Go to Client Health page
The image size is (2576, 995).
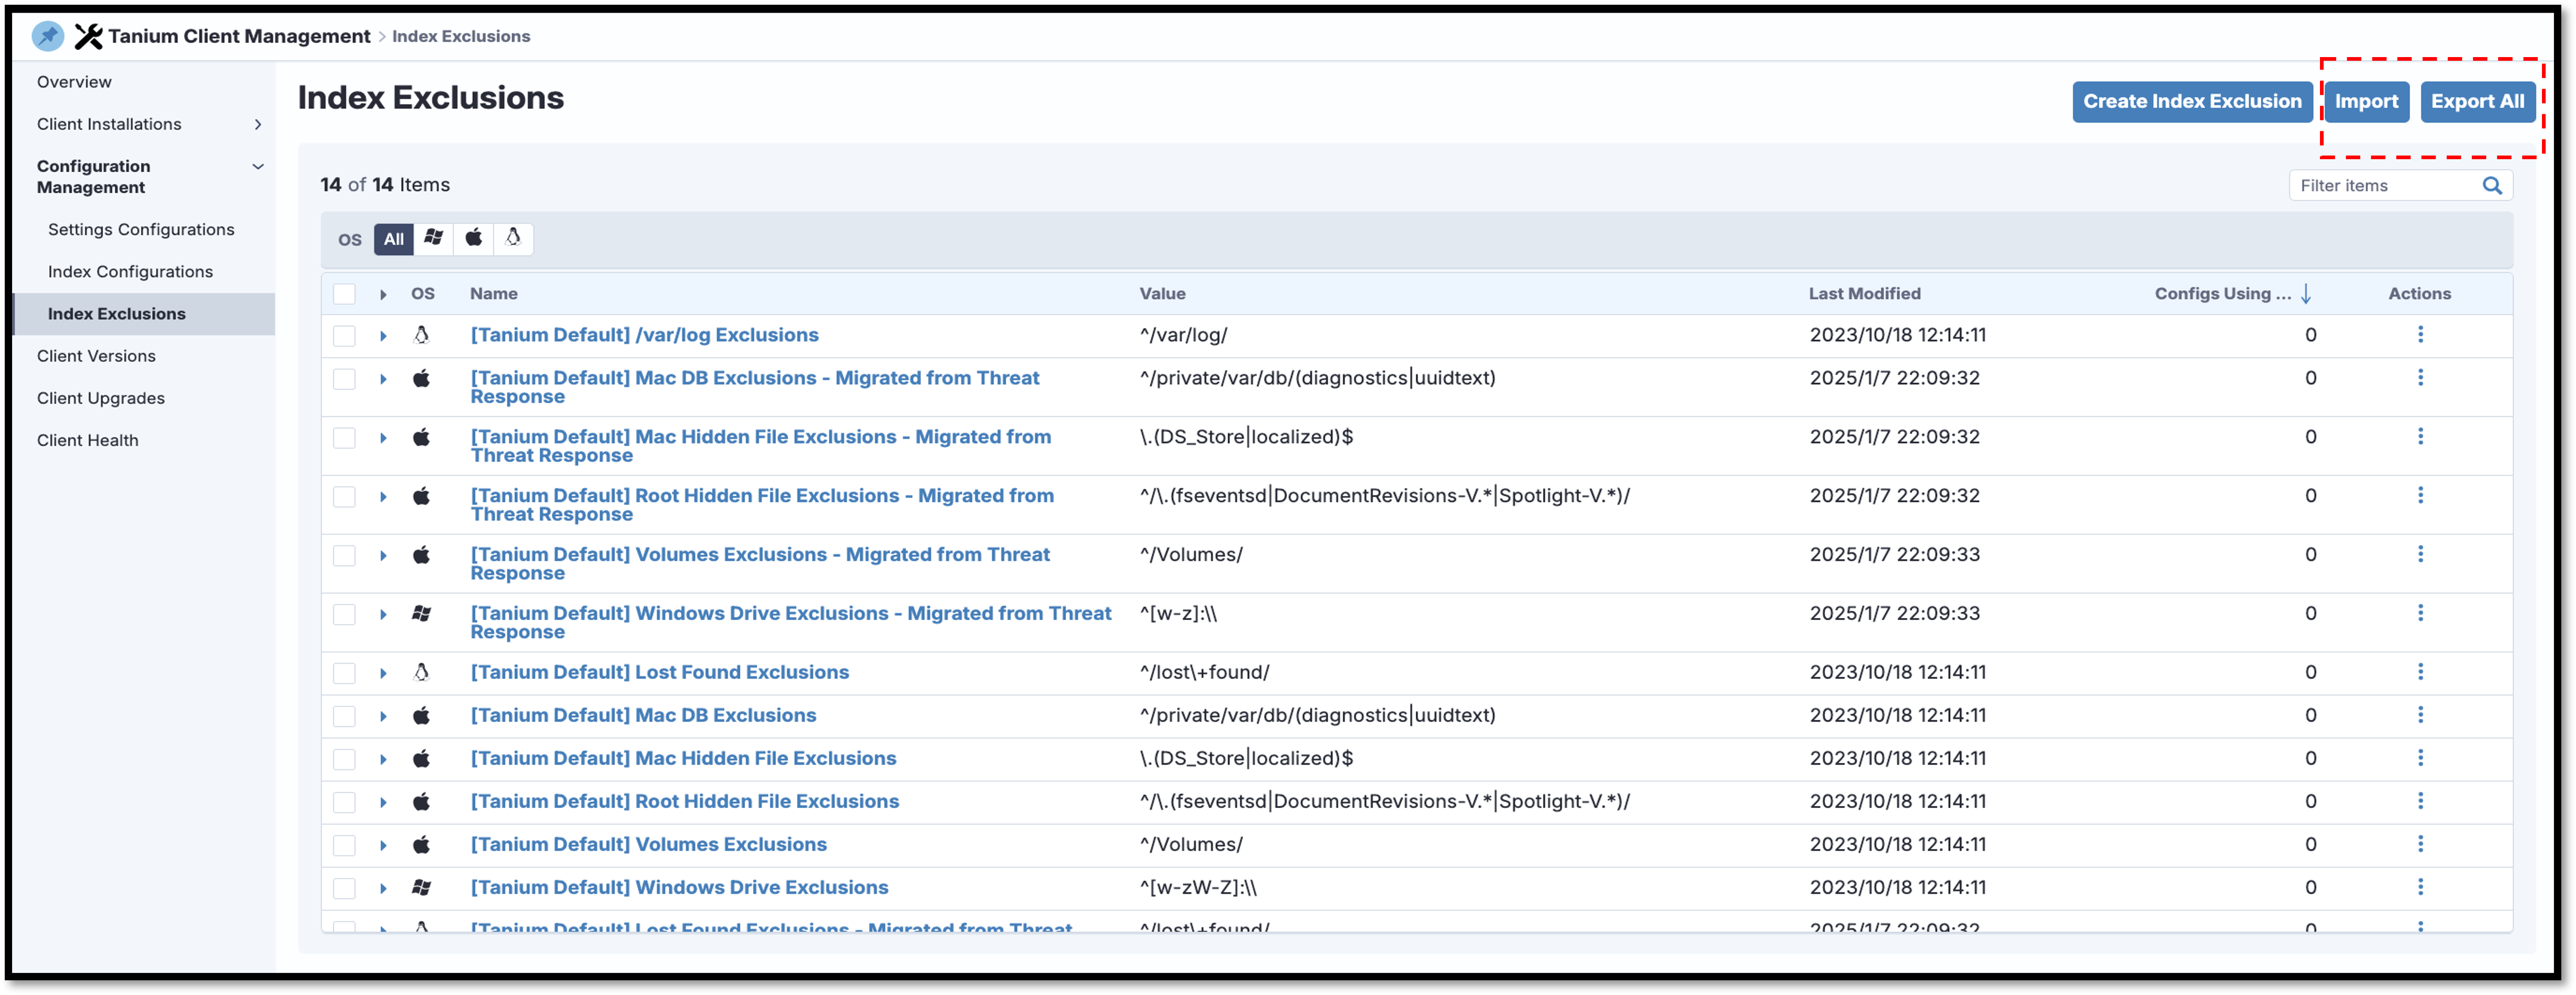pos(88,440)
